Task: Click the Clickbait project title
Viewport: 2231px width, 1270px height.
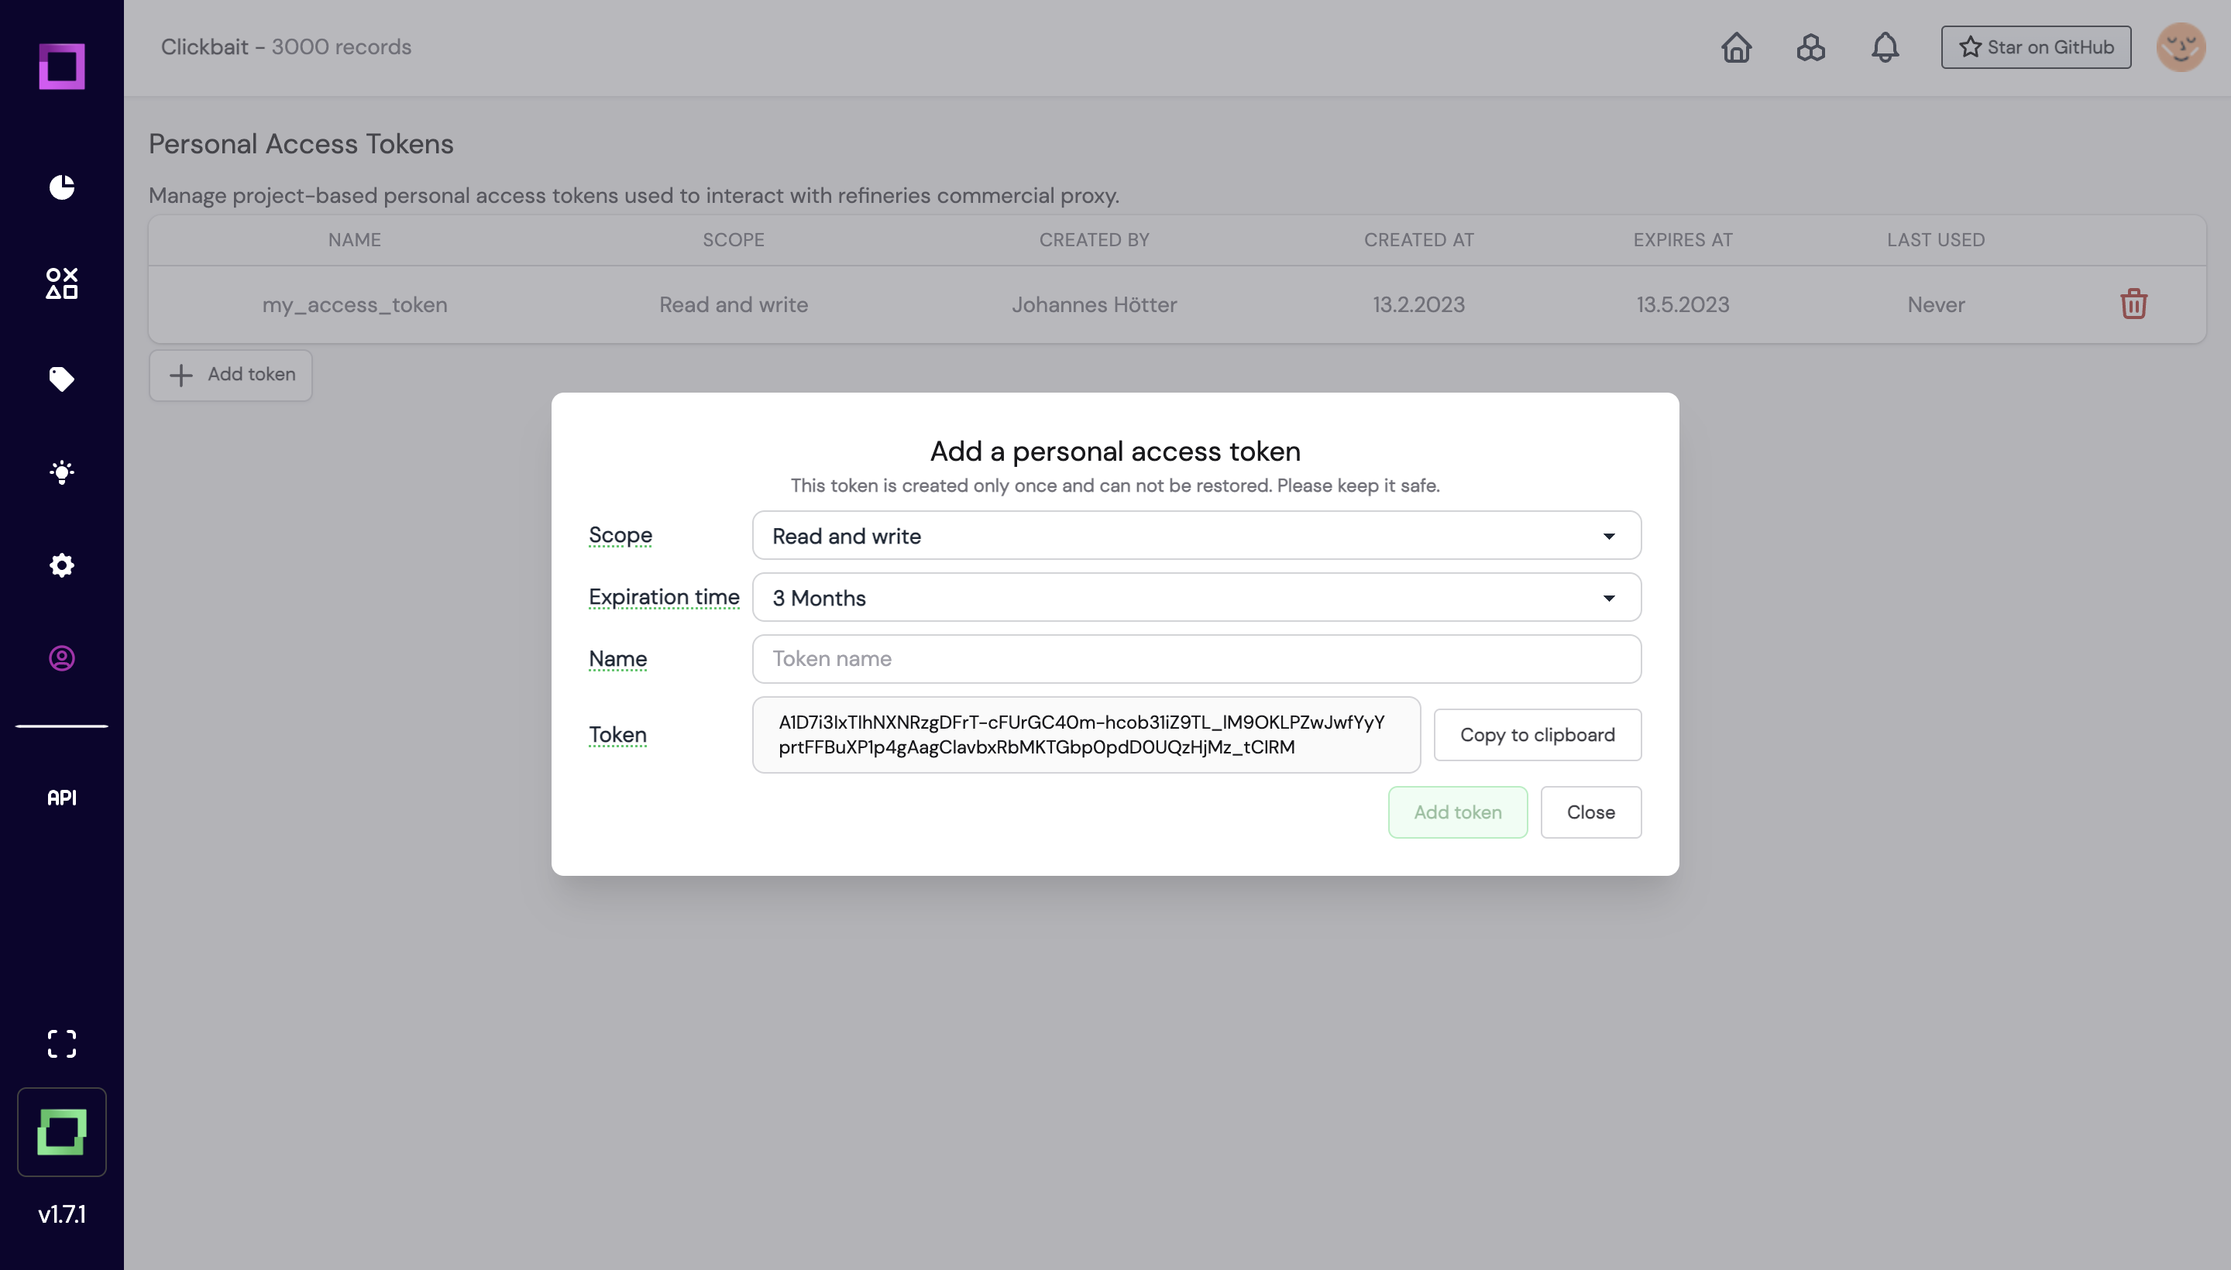Action: [205, 47]
